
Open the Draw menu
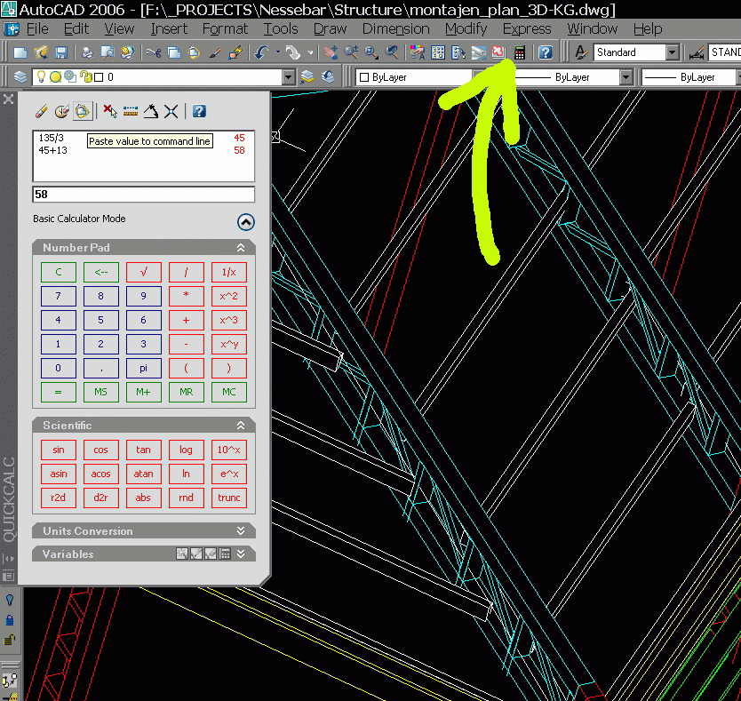pyautogui.click(x=330, y=29)
